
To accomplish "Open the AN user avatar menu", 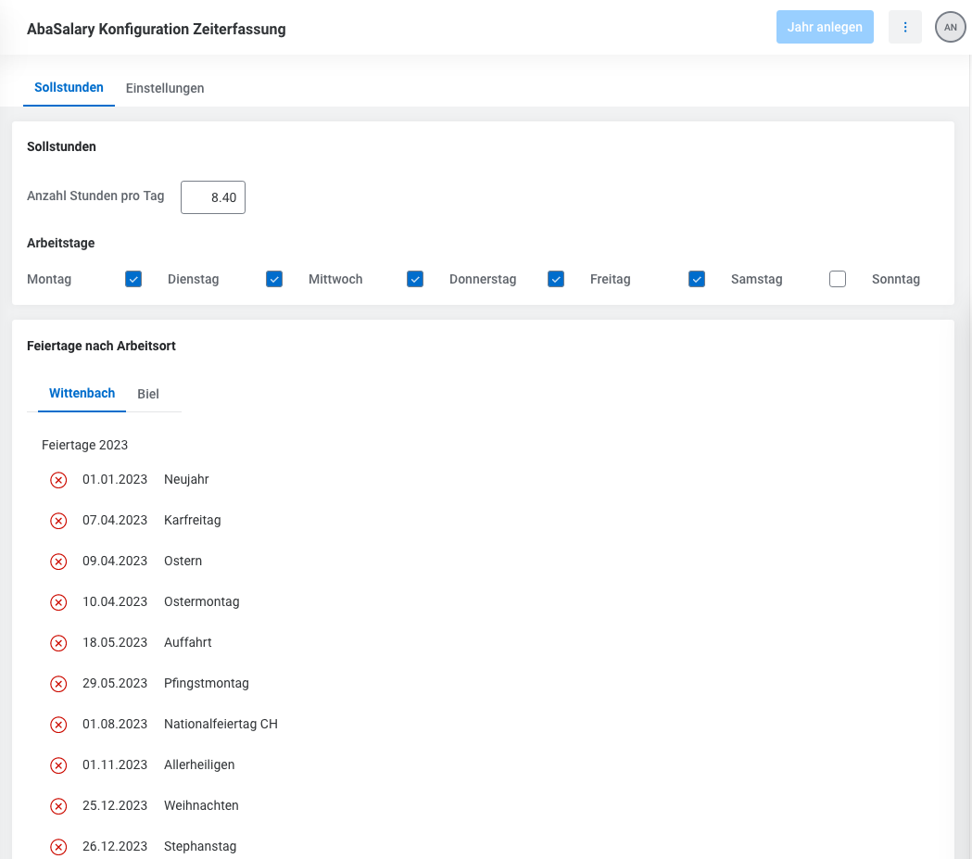I will pyautogui.click(x=950, y=28).
